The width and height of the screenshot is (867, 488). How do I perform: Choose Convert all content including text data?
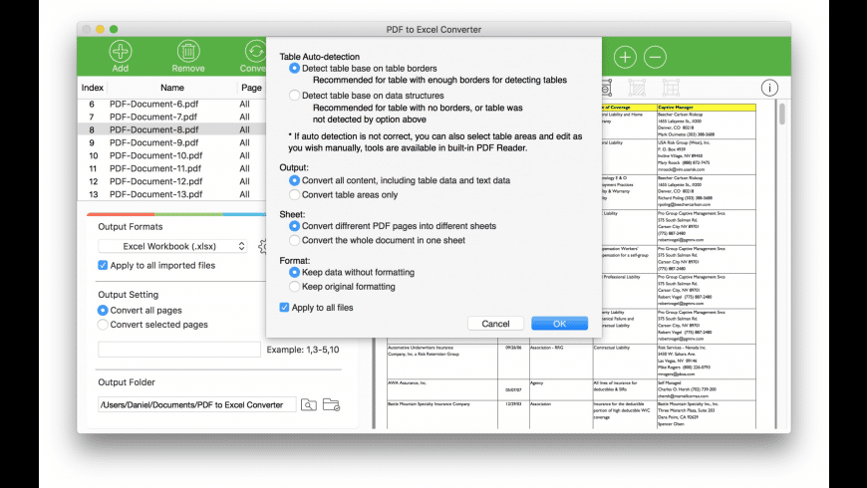tap(294, 180)
